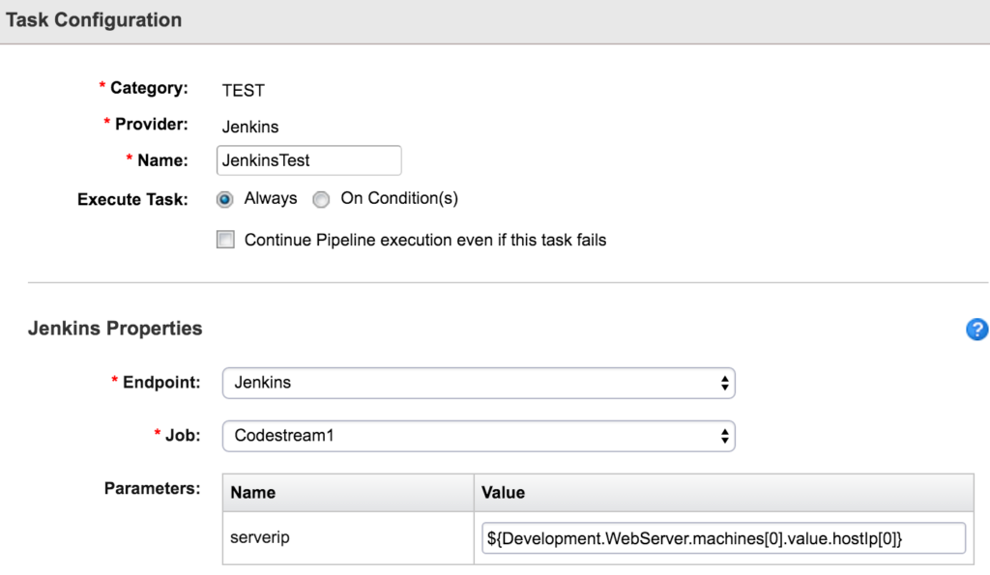Viewport: 990px width, 575px height.
Task: Enable continue pipeline execution on task failure
Action: pos(225,239)
